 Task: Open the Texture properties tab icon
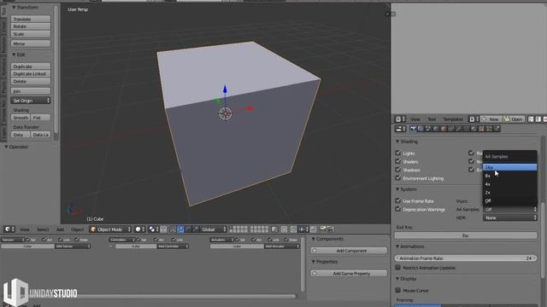point(481,129)
